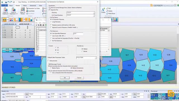Select format 4.3 radio button

click(x=56, y=53)
